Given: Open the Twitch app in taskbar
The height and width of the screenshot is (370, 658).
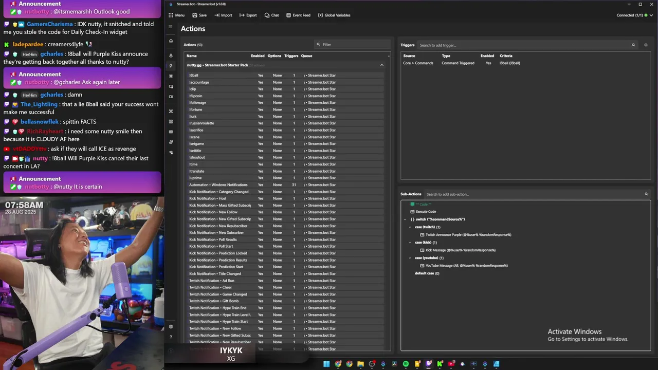Looking at the screenshot, I should point(429,364).
